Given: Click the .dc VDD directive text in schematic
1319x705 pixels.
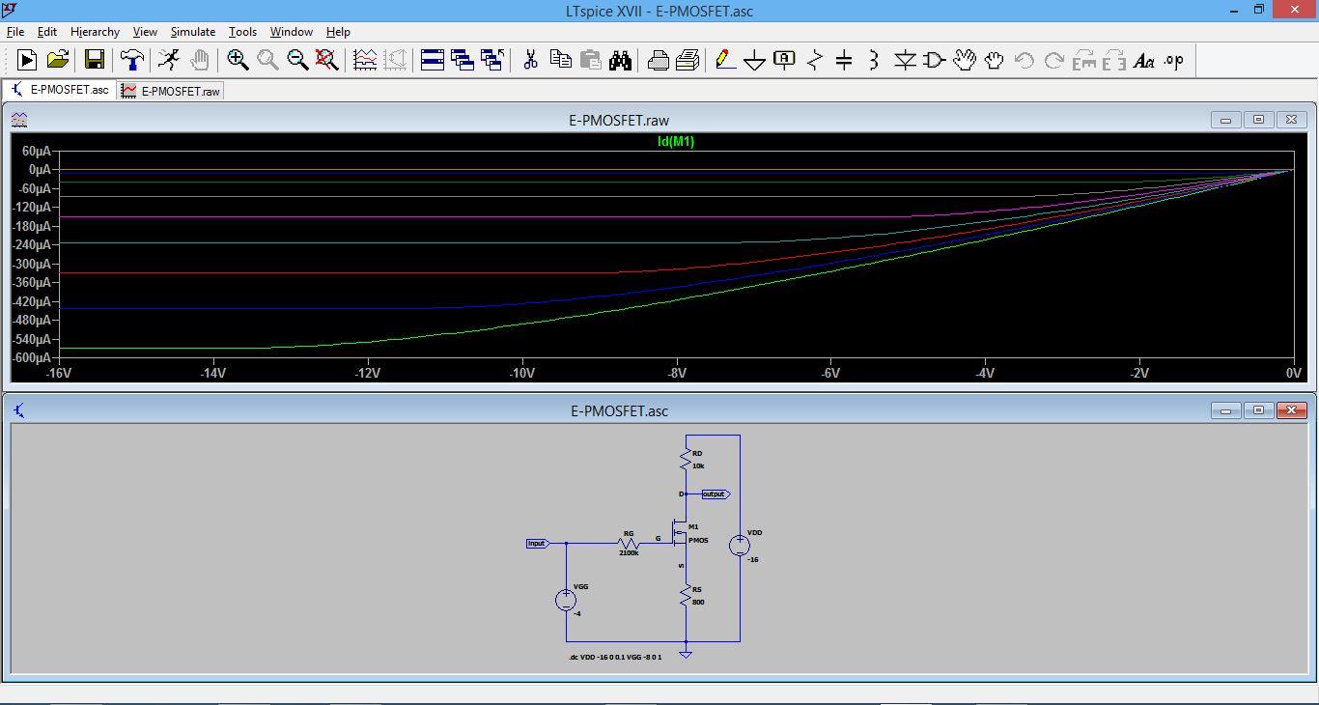Looking at the screenshot, I should [616, 658].
